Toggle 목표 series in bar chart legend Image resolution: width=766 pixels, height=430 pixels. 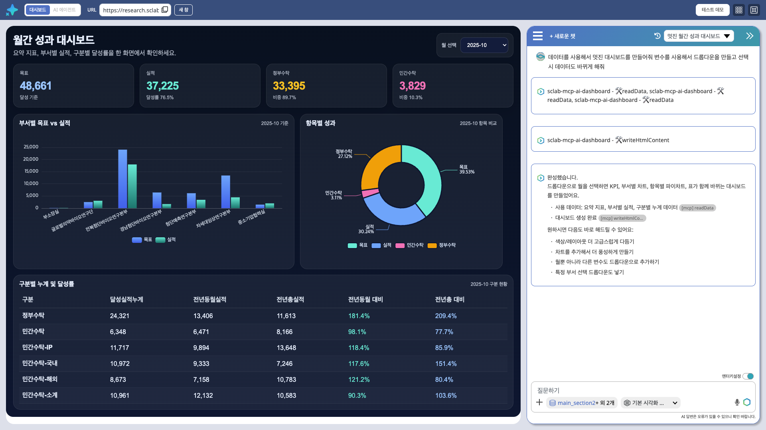pyautogui.click(x=142, y=240)
